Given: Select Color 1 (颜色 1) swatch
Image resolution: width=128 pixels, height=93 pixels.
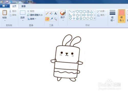Looking at the screenshot, I should tap(122, 16).
